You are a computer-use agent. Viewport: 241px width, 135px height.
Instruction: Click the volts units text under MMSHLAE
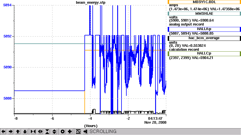click(x=173, y=17)
